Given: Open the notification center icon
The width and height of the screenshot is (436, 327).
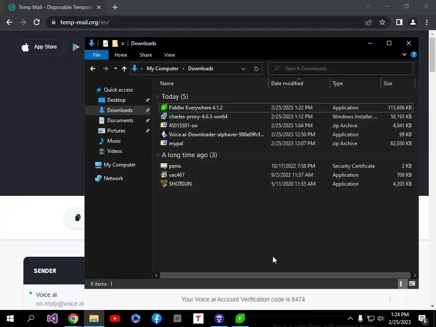Looking at the screenshot, I should 422,318.
